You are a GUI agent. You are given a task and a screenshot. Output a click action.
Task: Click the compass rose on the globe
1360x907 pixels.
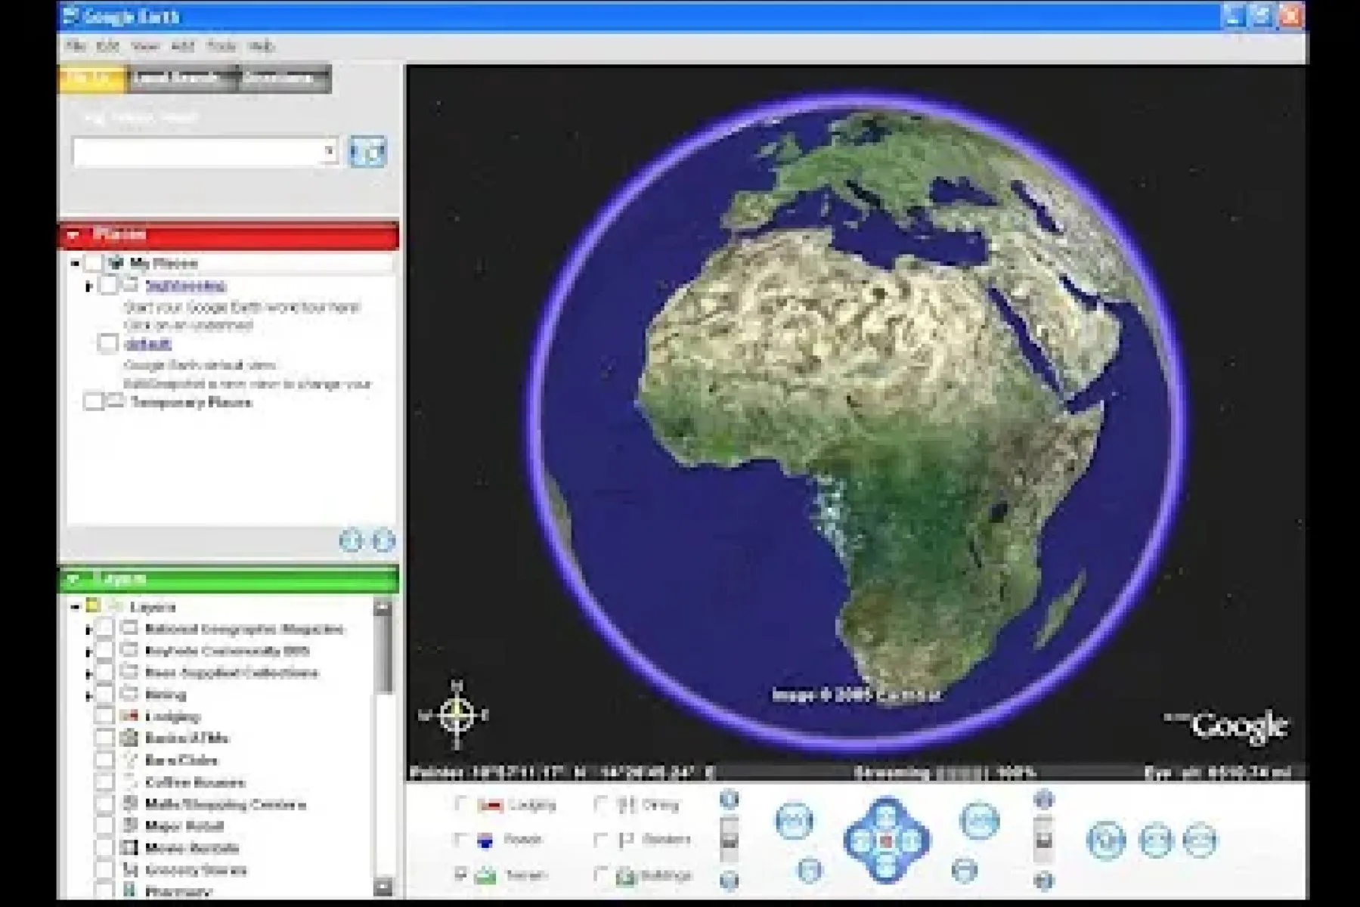pos(456,714)
